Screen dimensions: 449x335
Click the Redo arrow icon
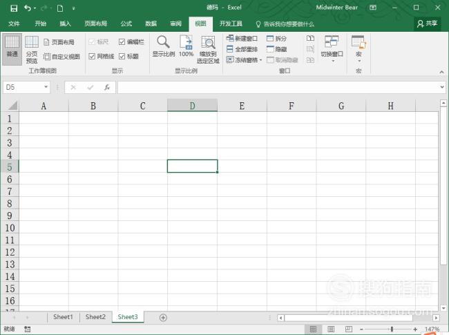pos(44,8)
